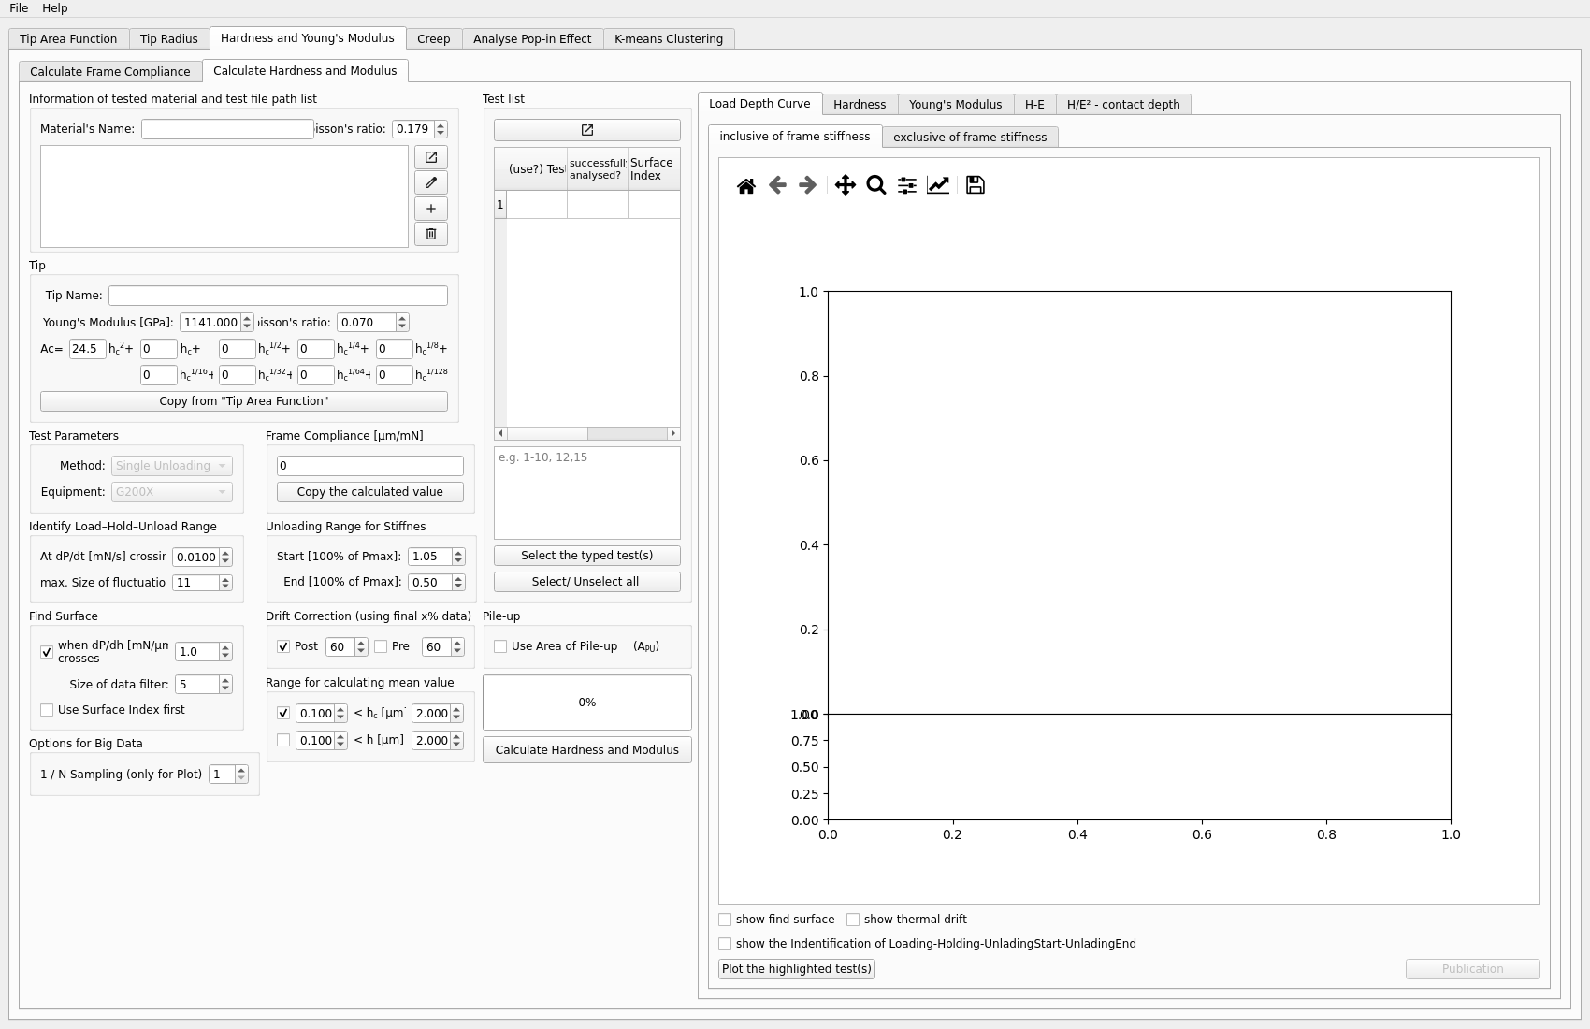This screenshot has height=1029, width=1590.
Task: Select the Pan axes tool icon
Action: tap(845, 185)
